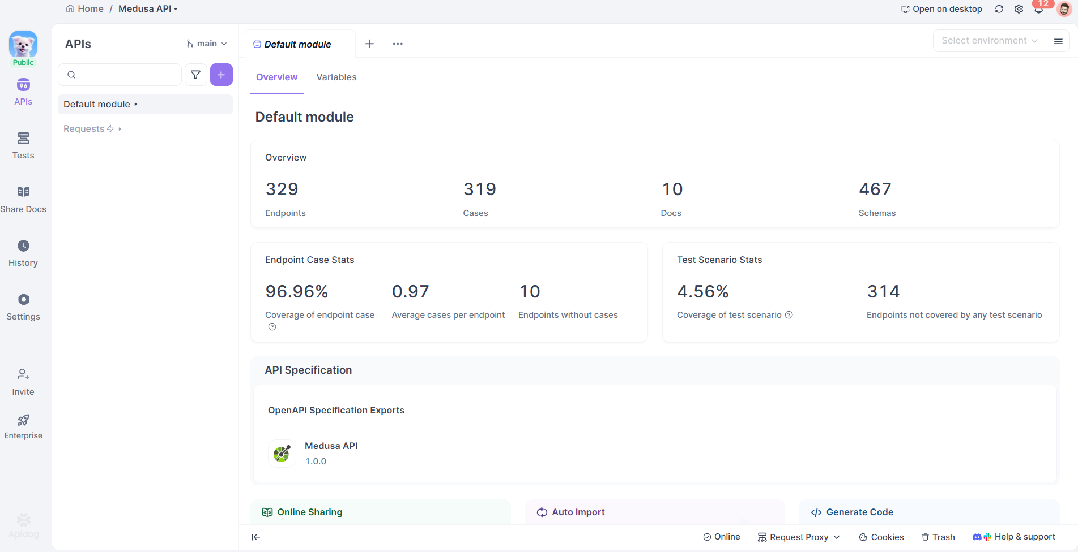Screen dimensions: 1078x552
Task: Click Open on desktop
Action: pyautogui.click(x=941, y=9)
